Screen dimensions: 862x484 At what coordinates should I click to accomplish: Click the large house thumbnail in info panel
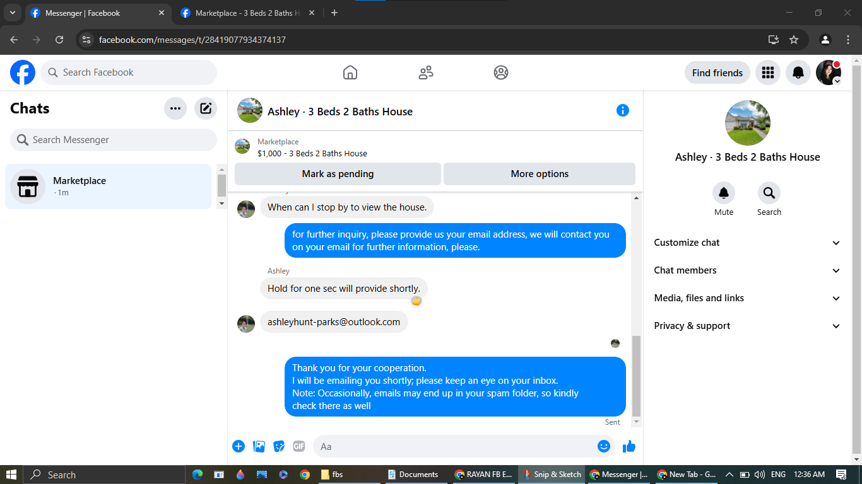point(748,123)
